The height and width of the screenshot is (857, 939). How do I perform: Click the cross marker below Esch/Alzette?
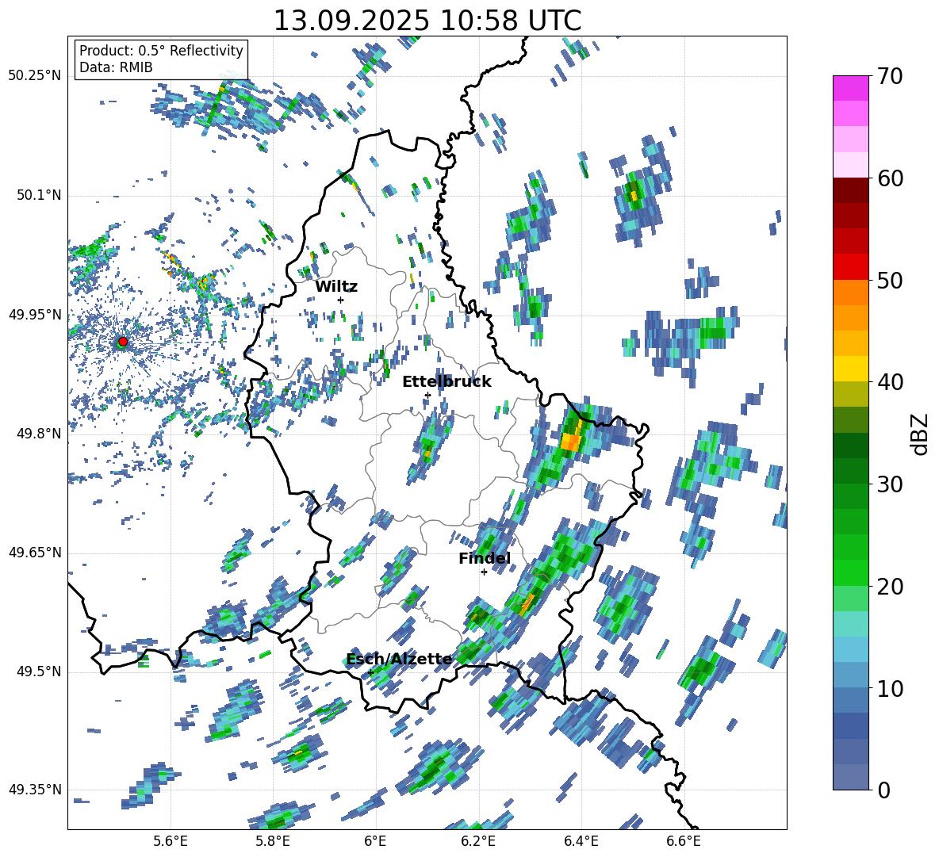(370, 672)
